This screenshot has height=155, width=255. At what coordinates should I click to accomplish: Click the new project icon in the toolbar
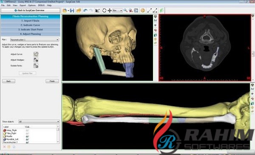coord(65,11)
